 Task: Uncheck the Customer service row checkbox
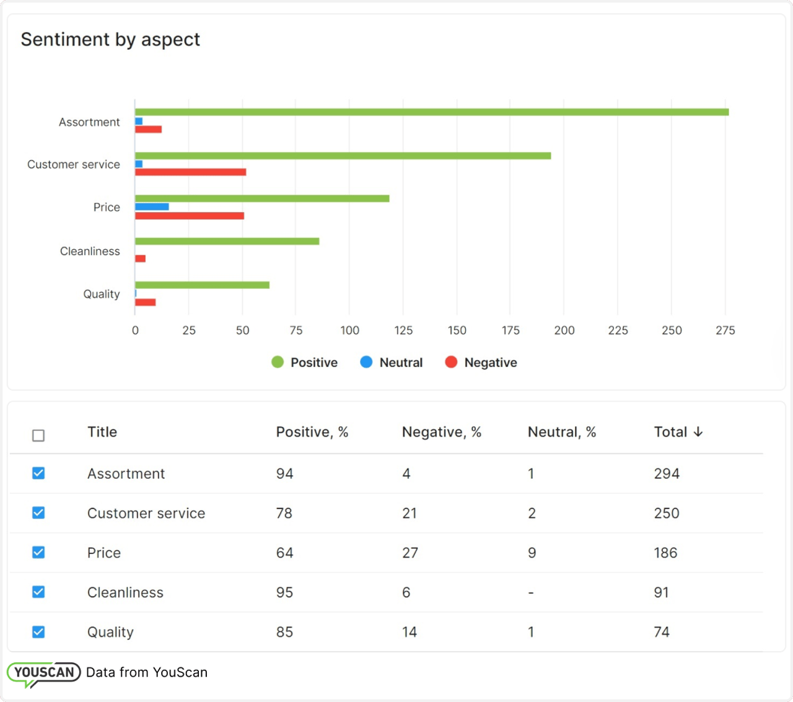click(x=38, y=513)
